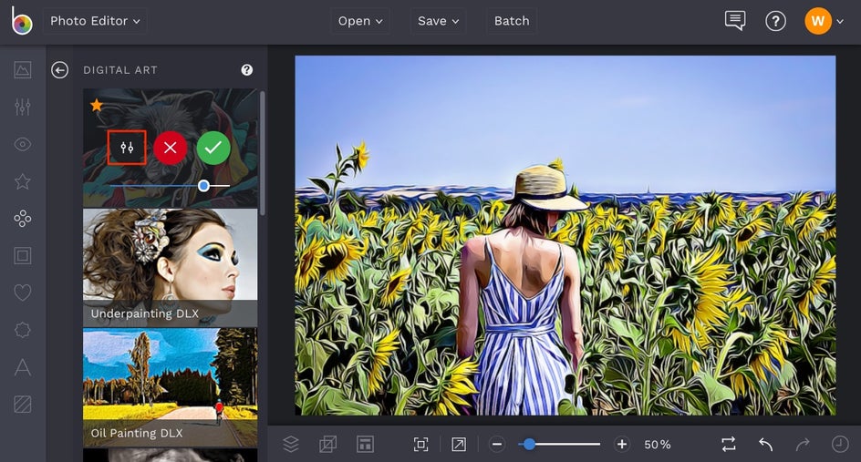Click the orange W user avatar
This screenshot has height=462, width=861.
tap(817, 21)
